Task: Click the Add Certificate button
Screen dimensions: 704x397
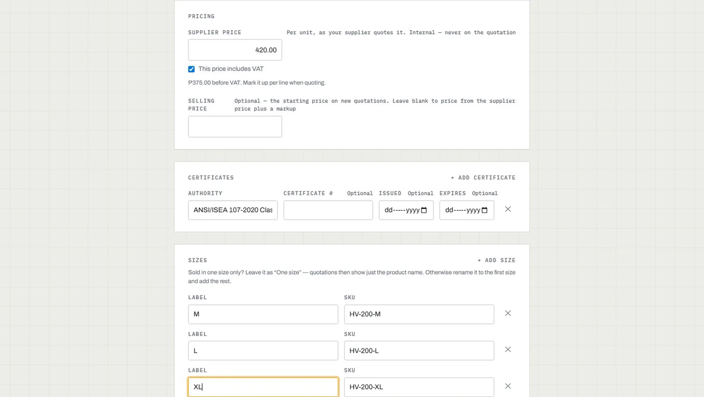Action: (483, 178)
